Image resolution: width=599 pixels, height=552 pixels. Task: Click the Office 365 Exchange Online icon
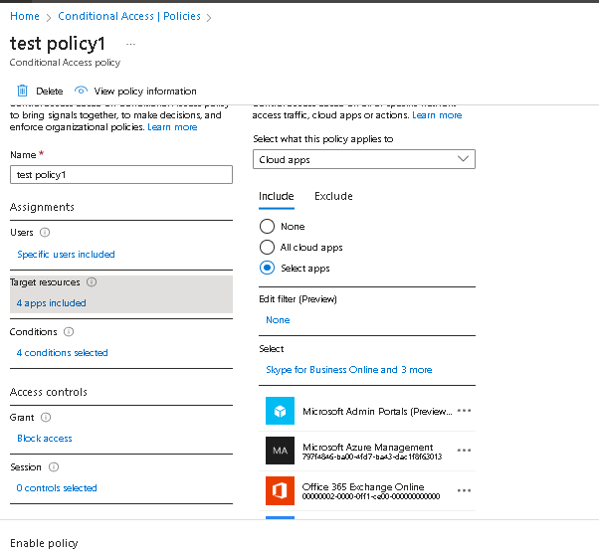pyautogui.click(x=280, y=490)
